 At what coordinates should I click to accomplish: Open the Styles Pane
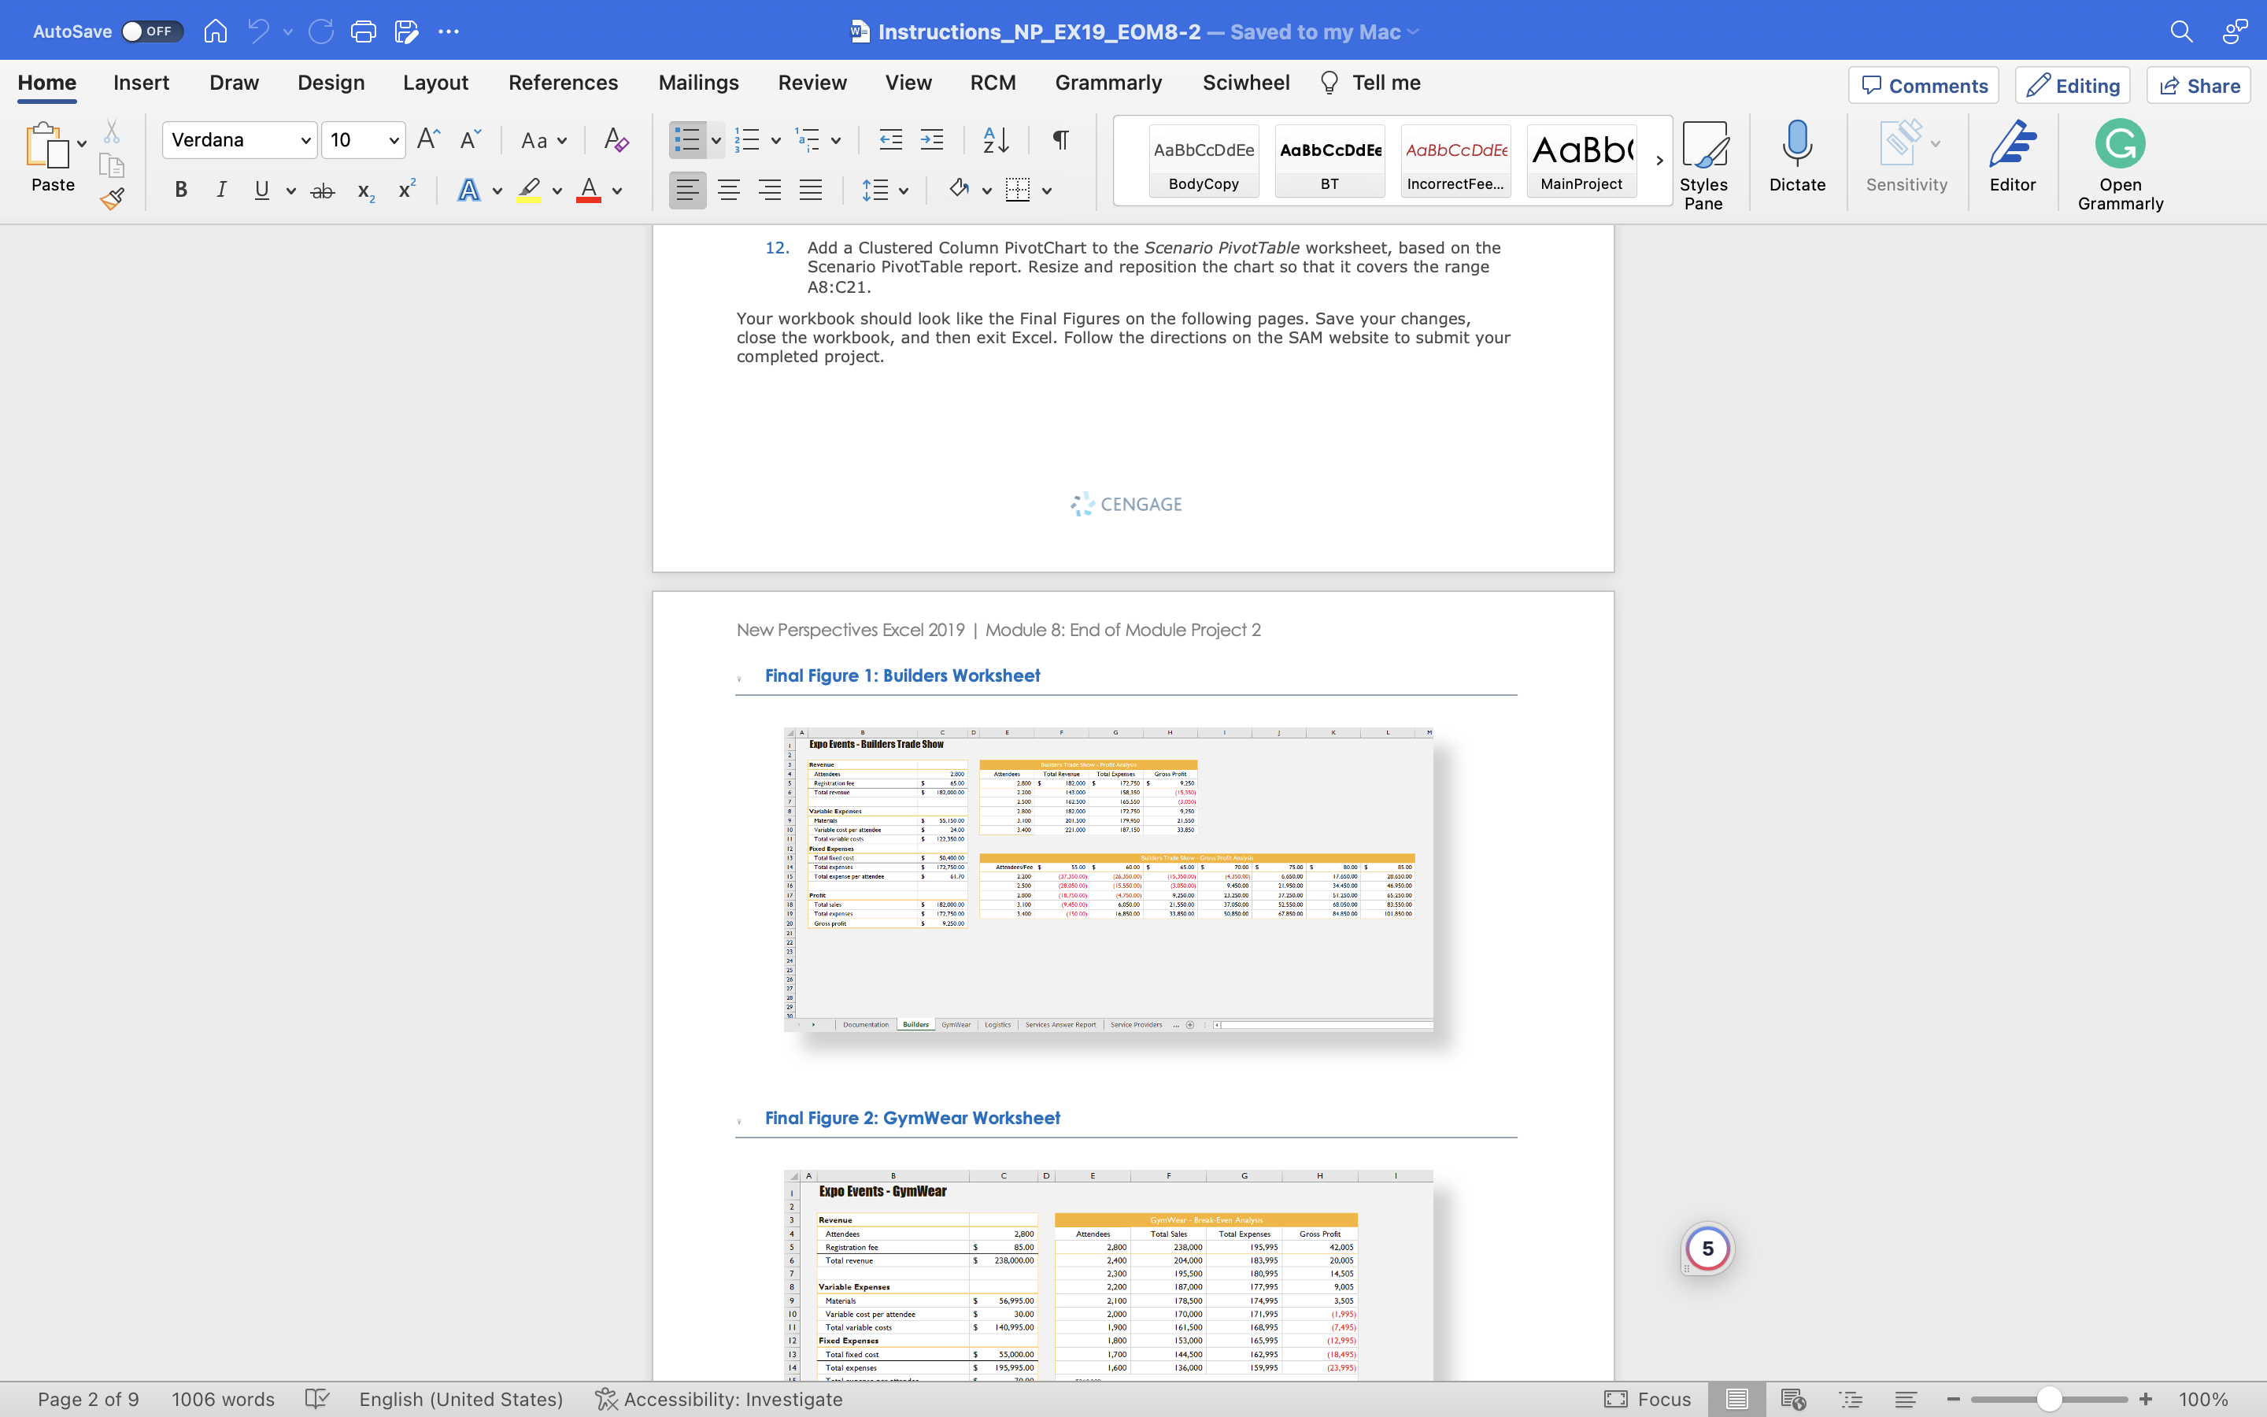tap(1703, 165)
